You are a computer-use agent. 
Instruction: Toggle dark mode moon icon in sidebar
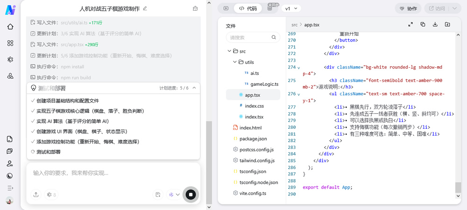(x=10, y=176)
